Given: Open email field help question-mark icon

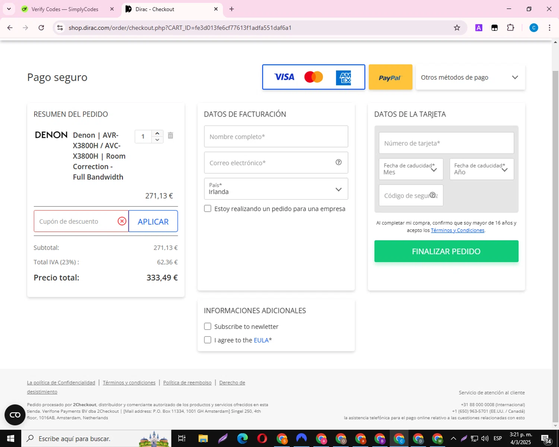Looking at the screenshot, I should click(x=338, y=162).
